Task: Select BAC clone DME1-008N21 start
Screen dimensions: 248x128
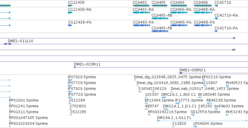Action: click(181, 73)
